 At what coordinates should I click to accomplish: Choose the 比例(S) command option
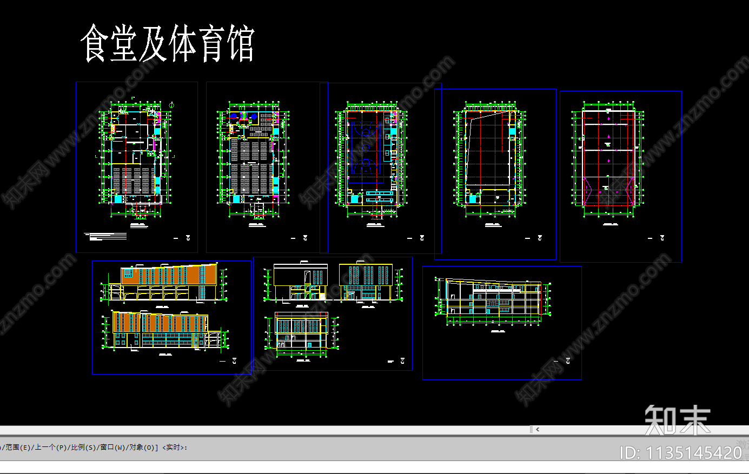(84, 448)
